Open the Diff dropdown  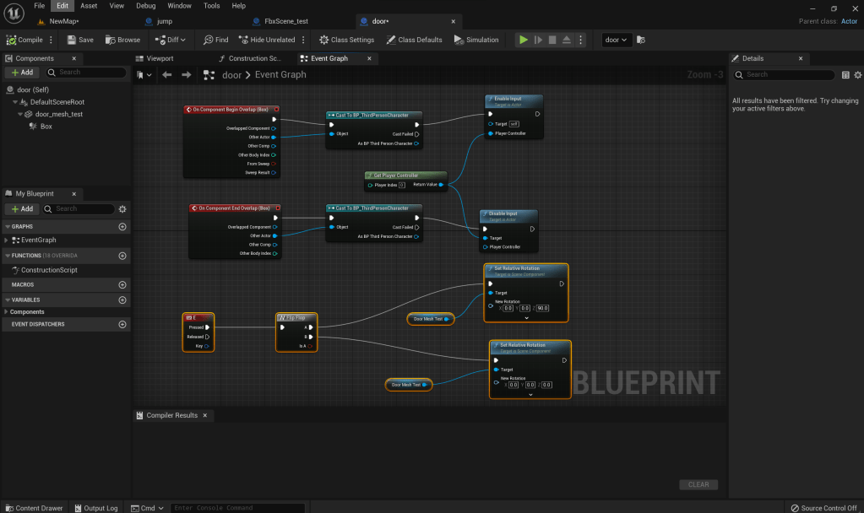(171, 40)
